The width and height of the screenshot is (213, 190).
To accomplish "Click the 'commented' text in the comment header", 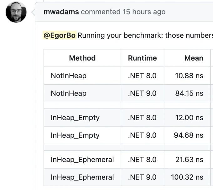I will (x=101, y=12).
